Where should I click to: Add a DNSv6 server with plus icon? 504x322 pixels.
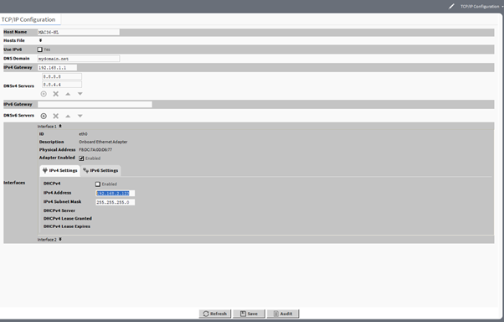(44, 116)
